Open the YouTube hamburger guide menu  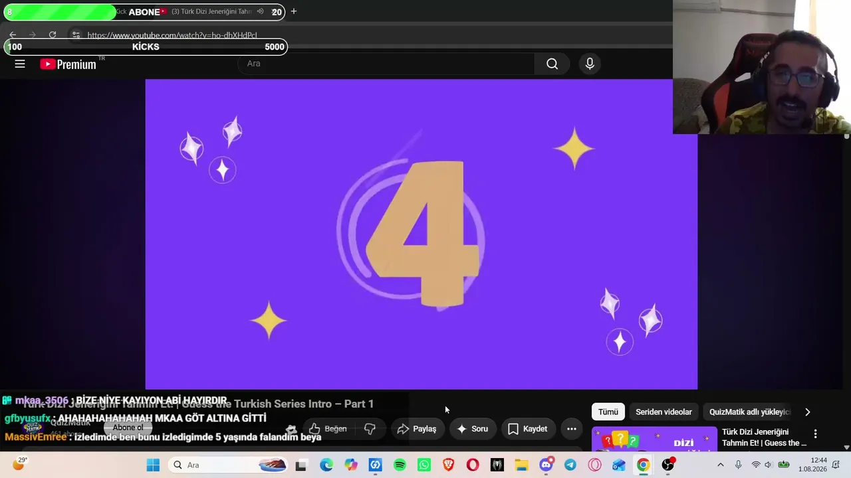click(x=20, y=64)
